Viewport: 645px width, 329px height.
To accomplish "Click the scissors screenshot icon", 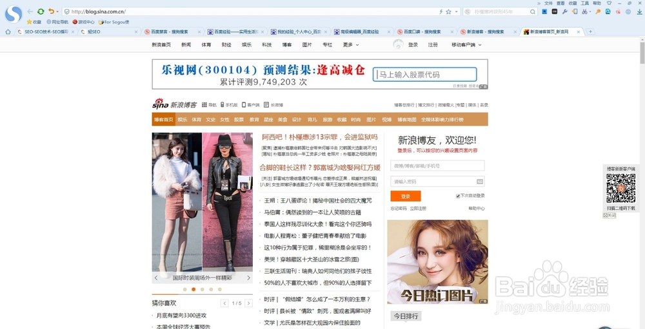I will tap(584, 12).
